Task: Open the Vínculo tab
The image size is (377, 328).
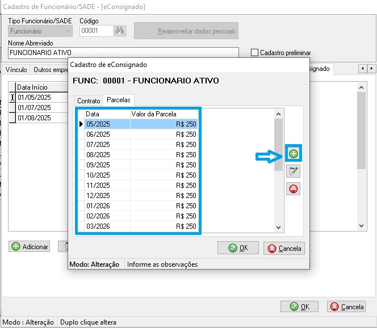Action: click(x=16, y=70)
